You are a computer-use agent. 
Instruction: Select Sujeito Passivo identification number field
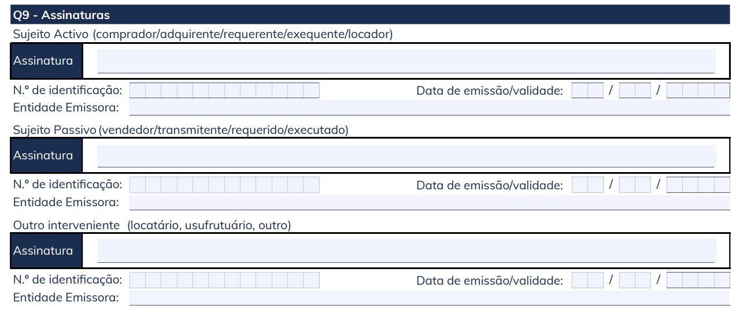tap(224, 185)
